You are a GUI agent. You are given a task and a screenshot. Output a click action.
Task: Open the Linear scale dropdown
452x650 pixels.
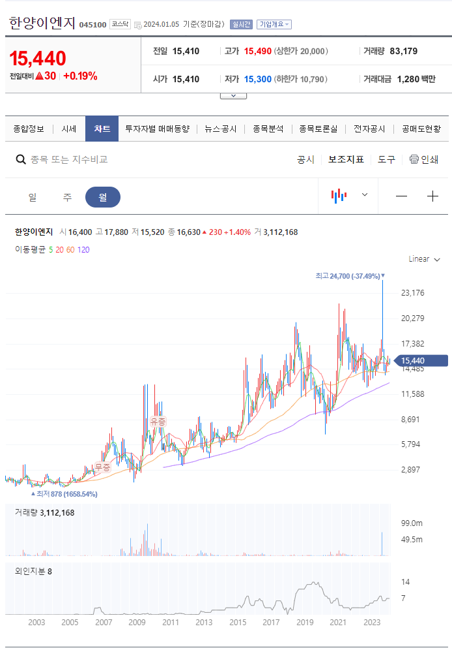point(424,259)
